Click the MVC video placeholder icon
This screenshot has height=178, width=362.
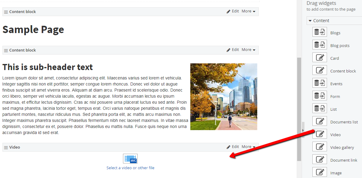click(x=130, y=158)
